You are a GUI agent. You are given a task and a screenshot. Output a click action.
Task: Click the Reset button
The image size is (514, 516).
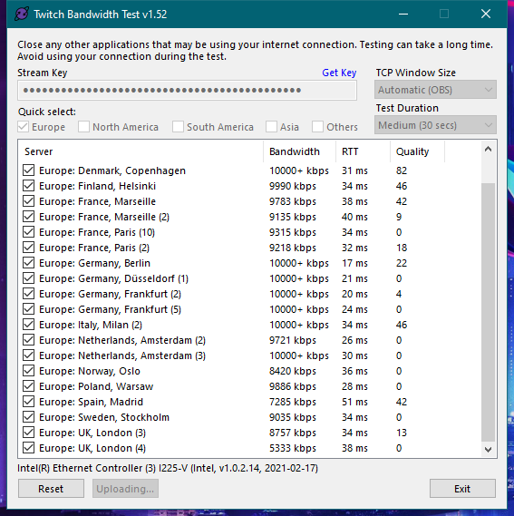pos(51,489)
